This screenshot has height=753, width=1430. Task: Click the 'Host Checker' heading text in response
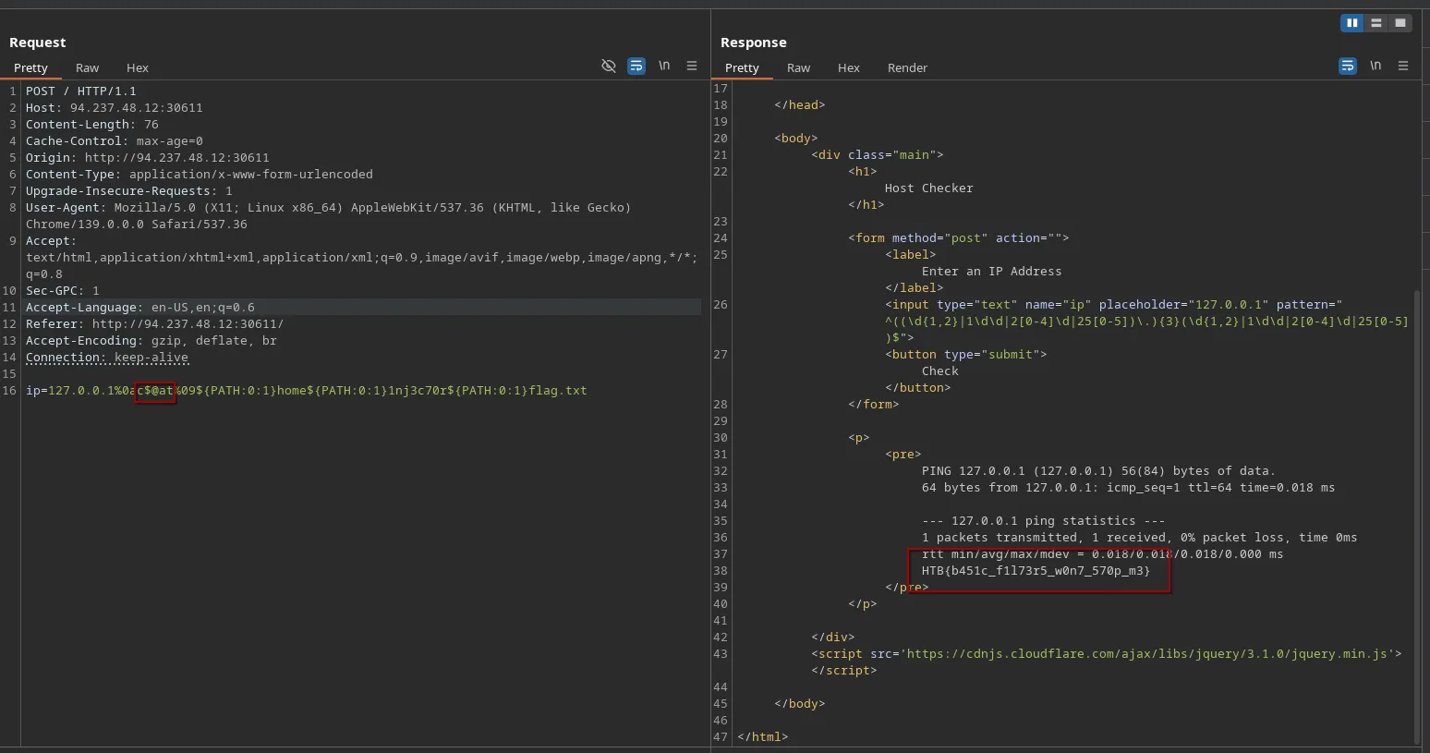(929, 188)
